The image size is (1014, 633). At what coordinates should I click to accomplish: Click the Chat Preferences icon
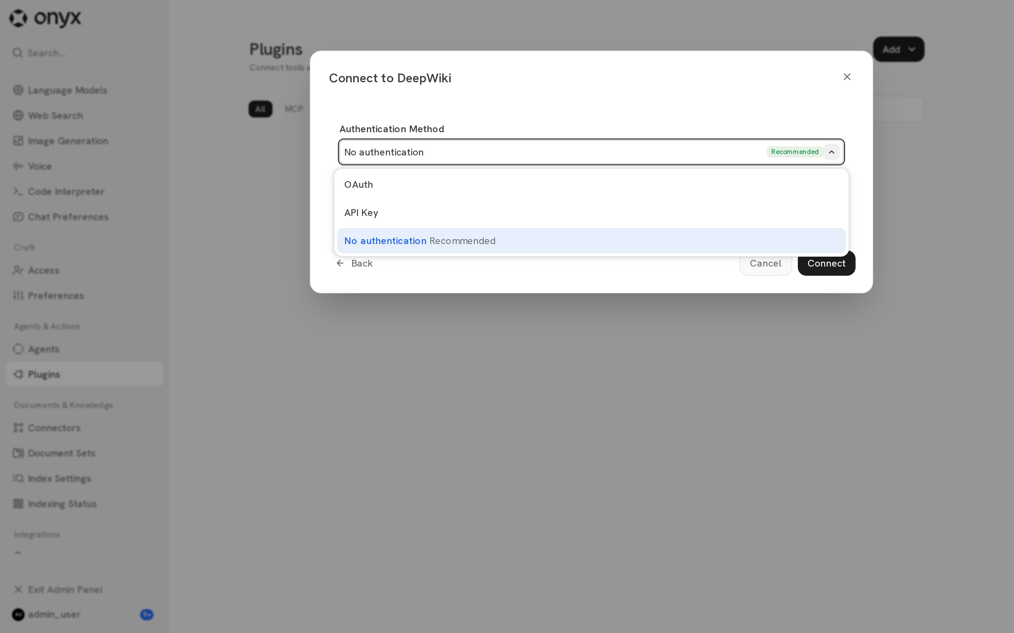[18, 217]
